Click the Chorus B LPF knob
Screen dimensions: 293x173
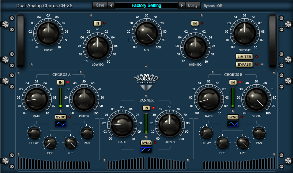click(x=243, y=142)
